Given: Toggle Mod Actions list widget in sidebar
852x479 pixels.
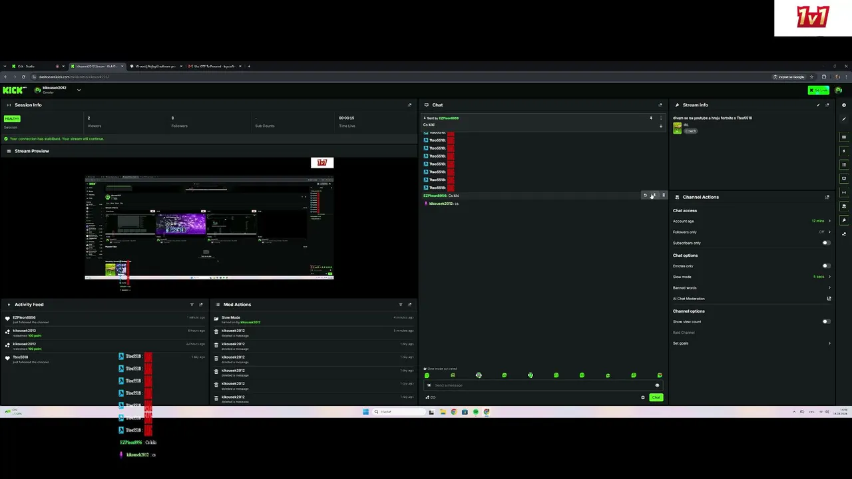Looking at the screenshot, I should pyautogui.click(x=844, y=165).
